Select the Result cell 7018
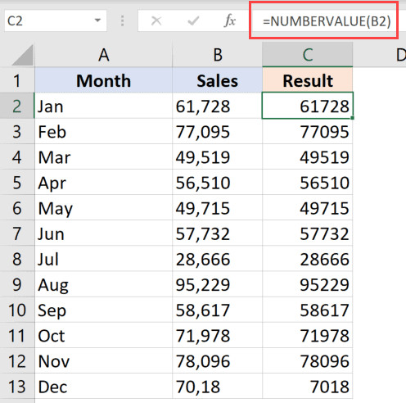406x403 pixels. pos(308,387)
